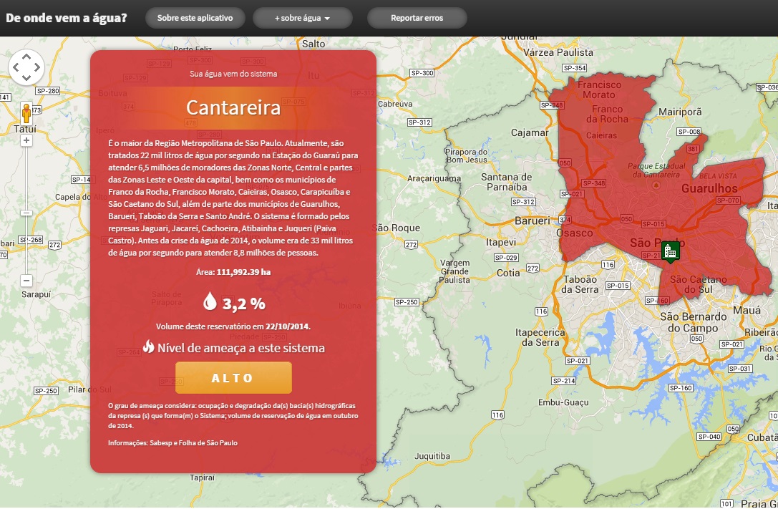
Task: Click the flame icon by 'Nível de ameaça'
Action: click(x=148, y=346)
